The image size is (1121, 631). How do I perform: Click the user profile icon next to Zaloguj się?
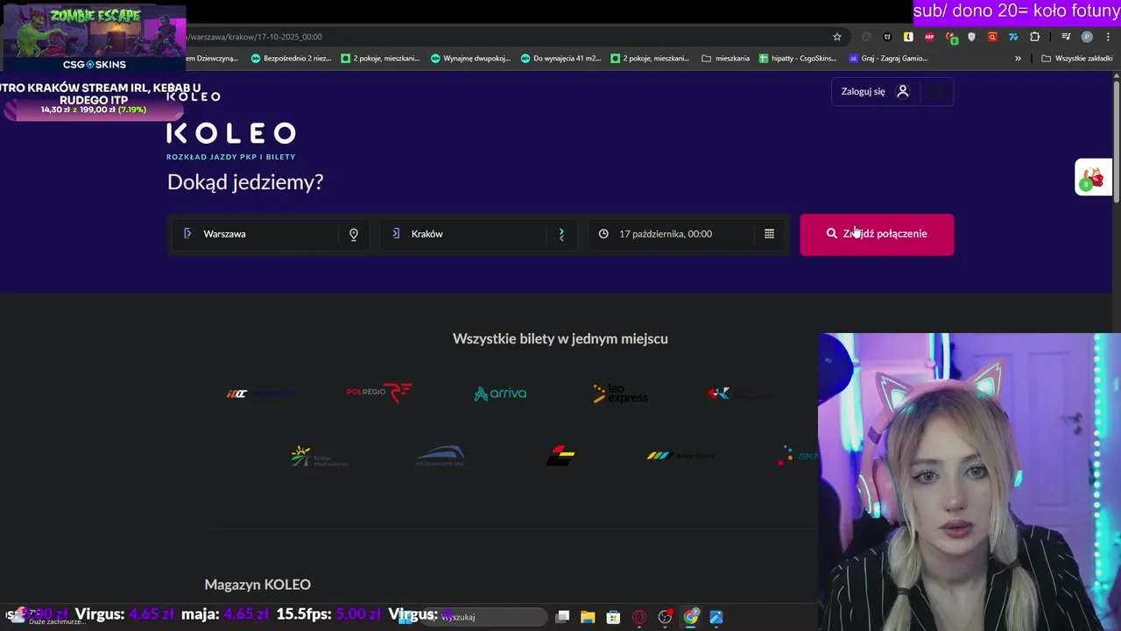click(x=903, y=91)
